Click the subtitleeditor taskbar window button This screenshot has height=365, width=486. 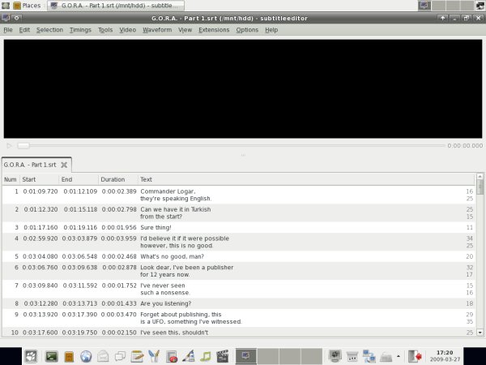point(116,6)
